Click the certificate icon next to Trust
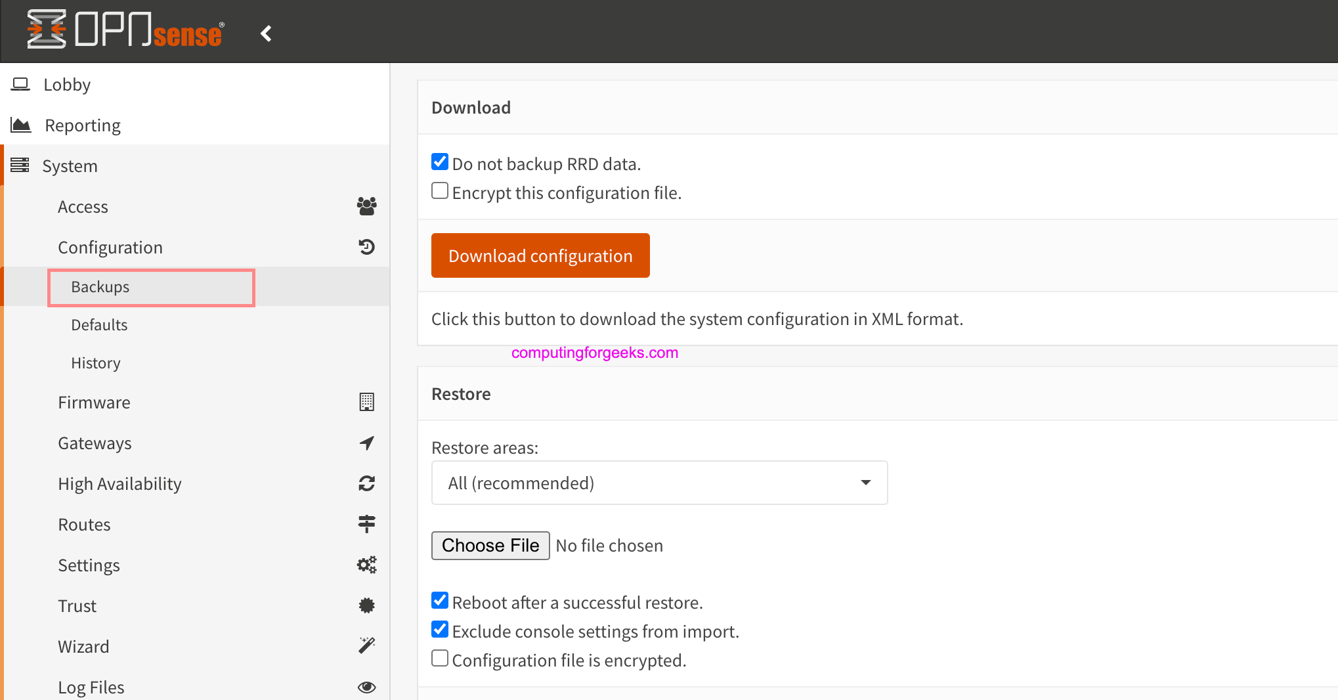 pyautogui.click(x=366, y=605)
